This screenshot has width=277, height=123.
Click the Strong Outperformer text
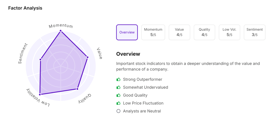pyautogui.click(x=143, y=79)
